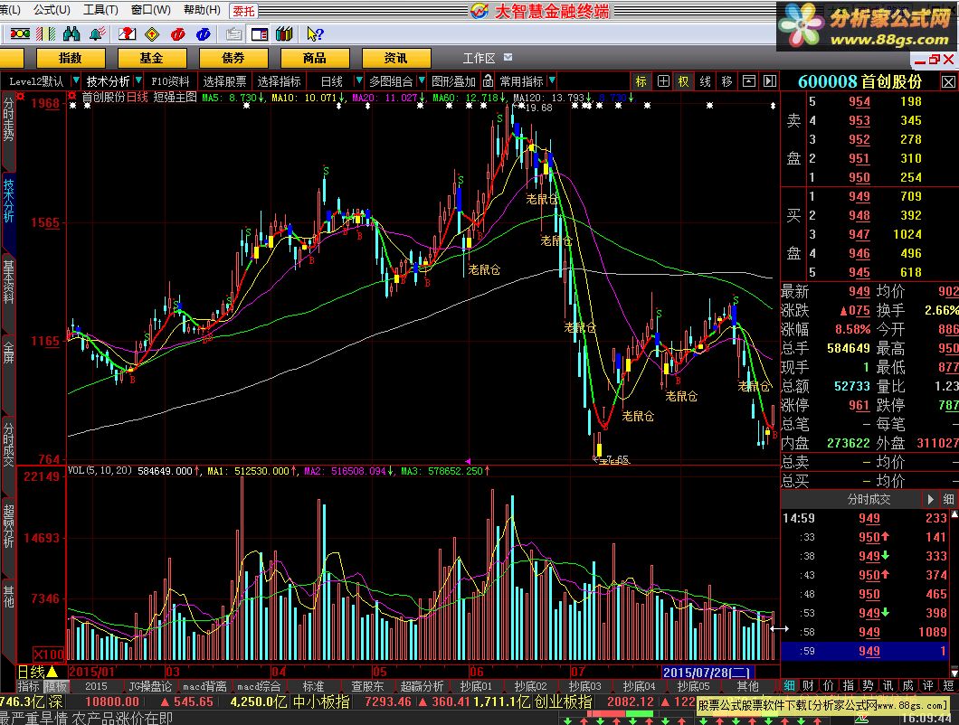
Task: Click the 选择股票 button
Action: click(224, 81)
